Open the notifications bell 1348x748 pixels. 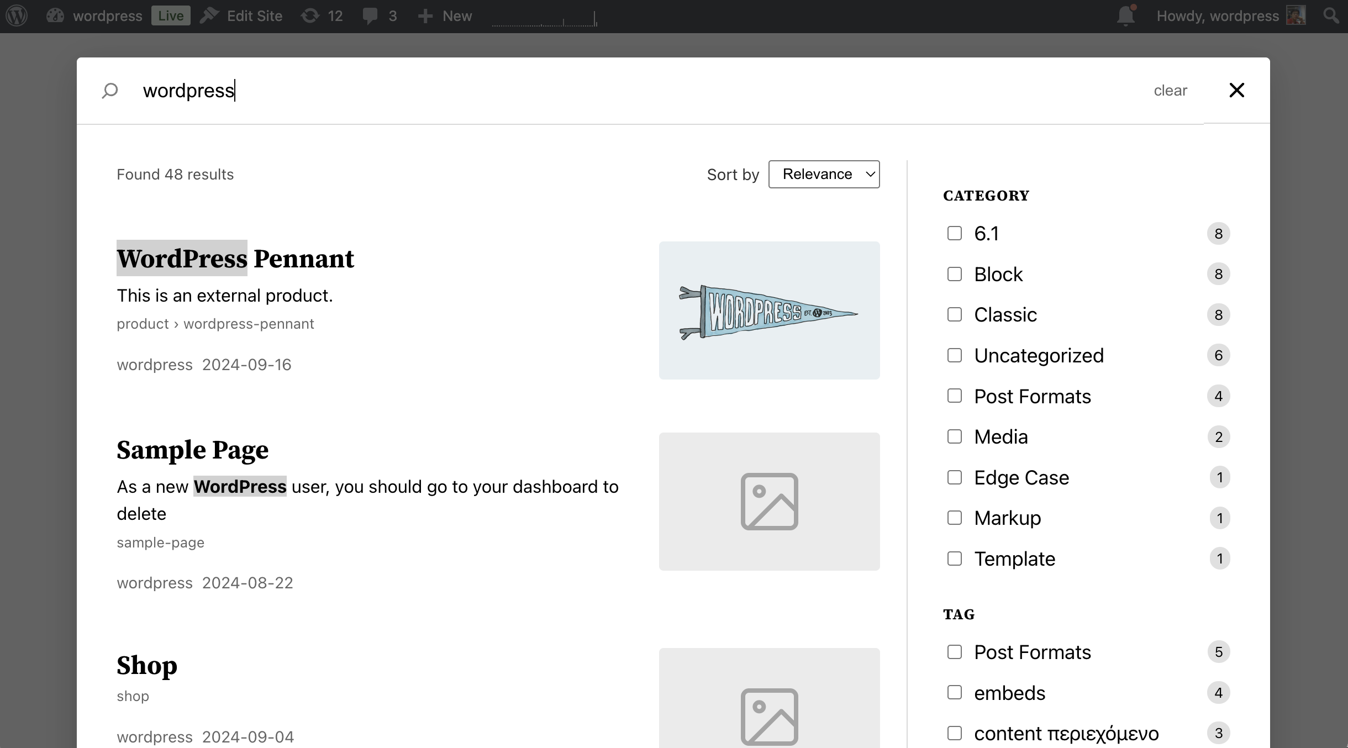(x=1126, y=15)
